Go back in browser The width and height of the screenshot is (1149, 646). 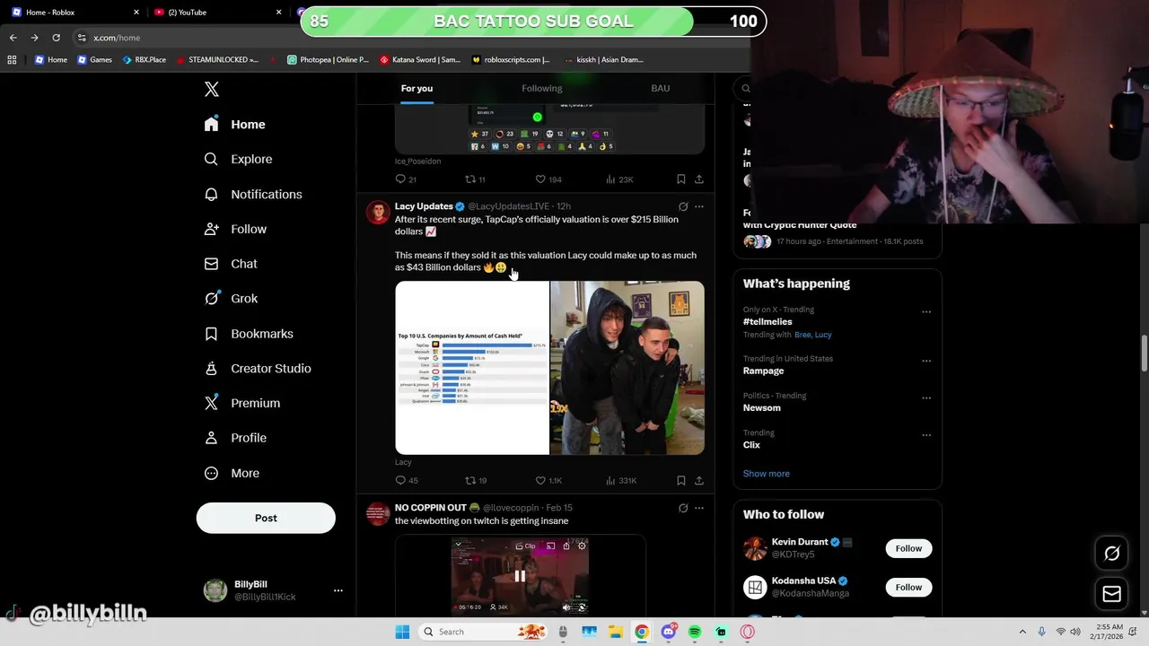tap(13, 38)
